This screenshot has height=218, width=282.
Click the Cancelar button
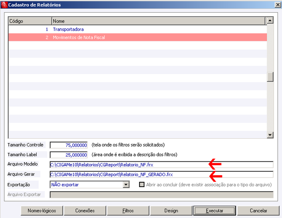tap(258, 211)
